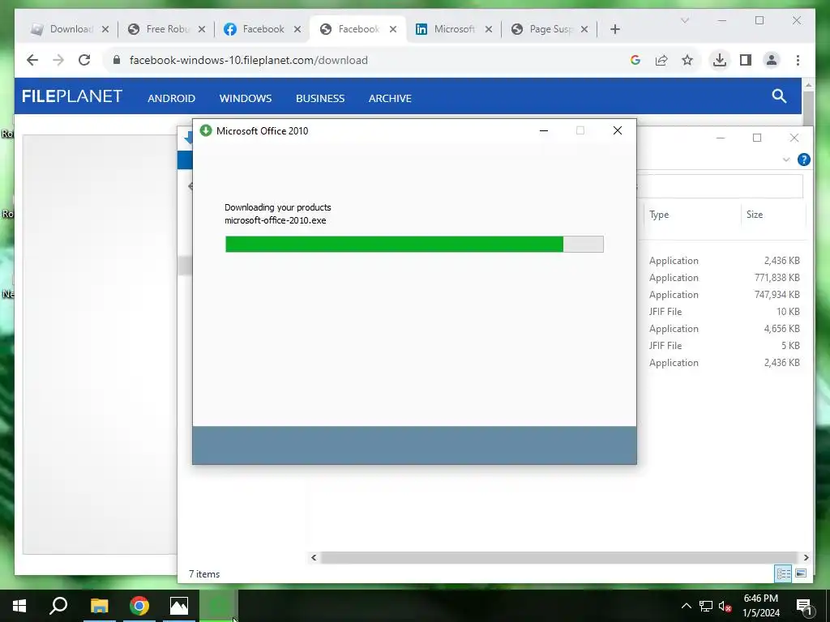This screenshot has height=622, width=830.
Task: Click the File Explorer search box
Action: (720, 186)
